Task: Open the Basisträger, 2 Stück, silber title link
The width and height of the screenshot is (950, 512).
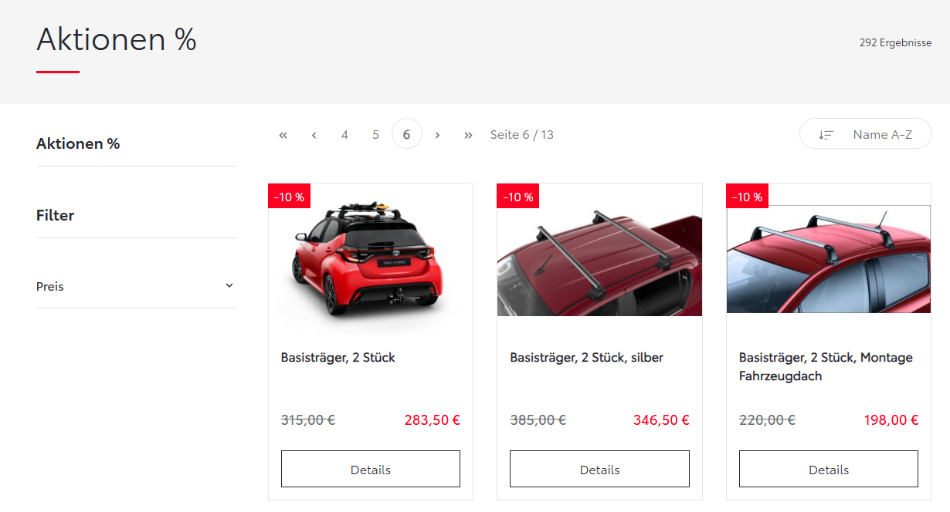Action: [x=587, y=358]
